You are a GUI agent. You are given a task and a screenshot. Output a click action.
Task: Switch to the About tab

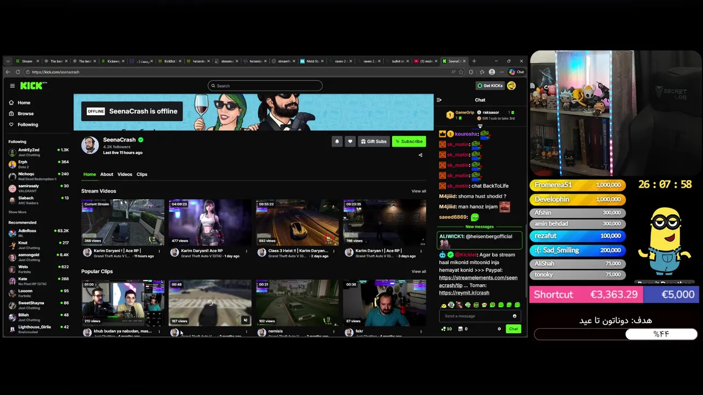click(x=107, y=174)
